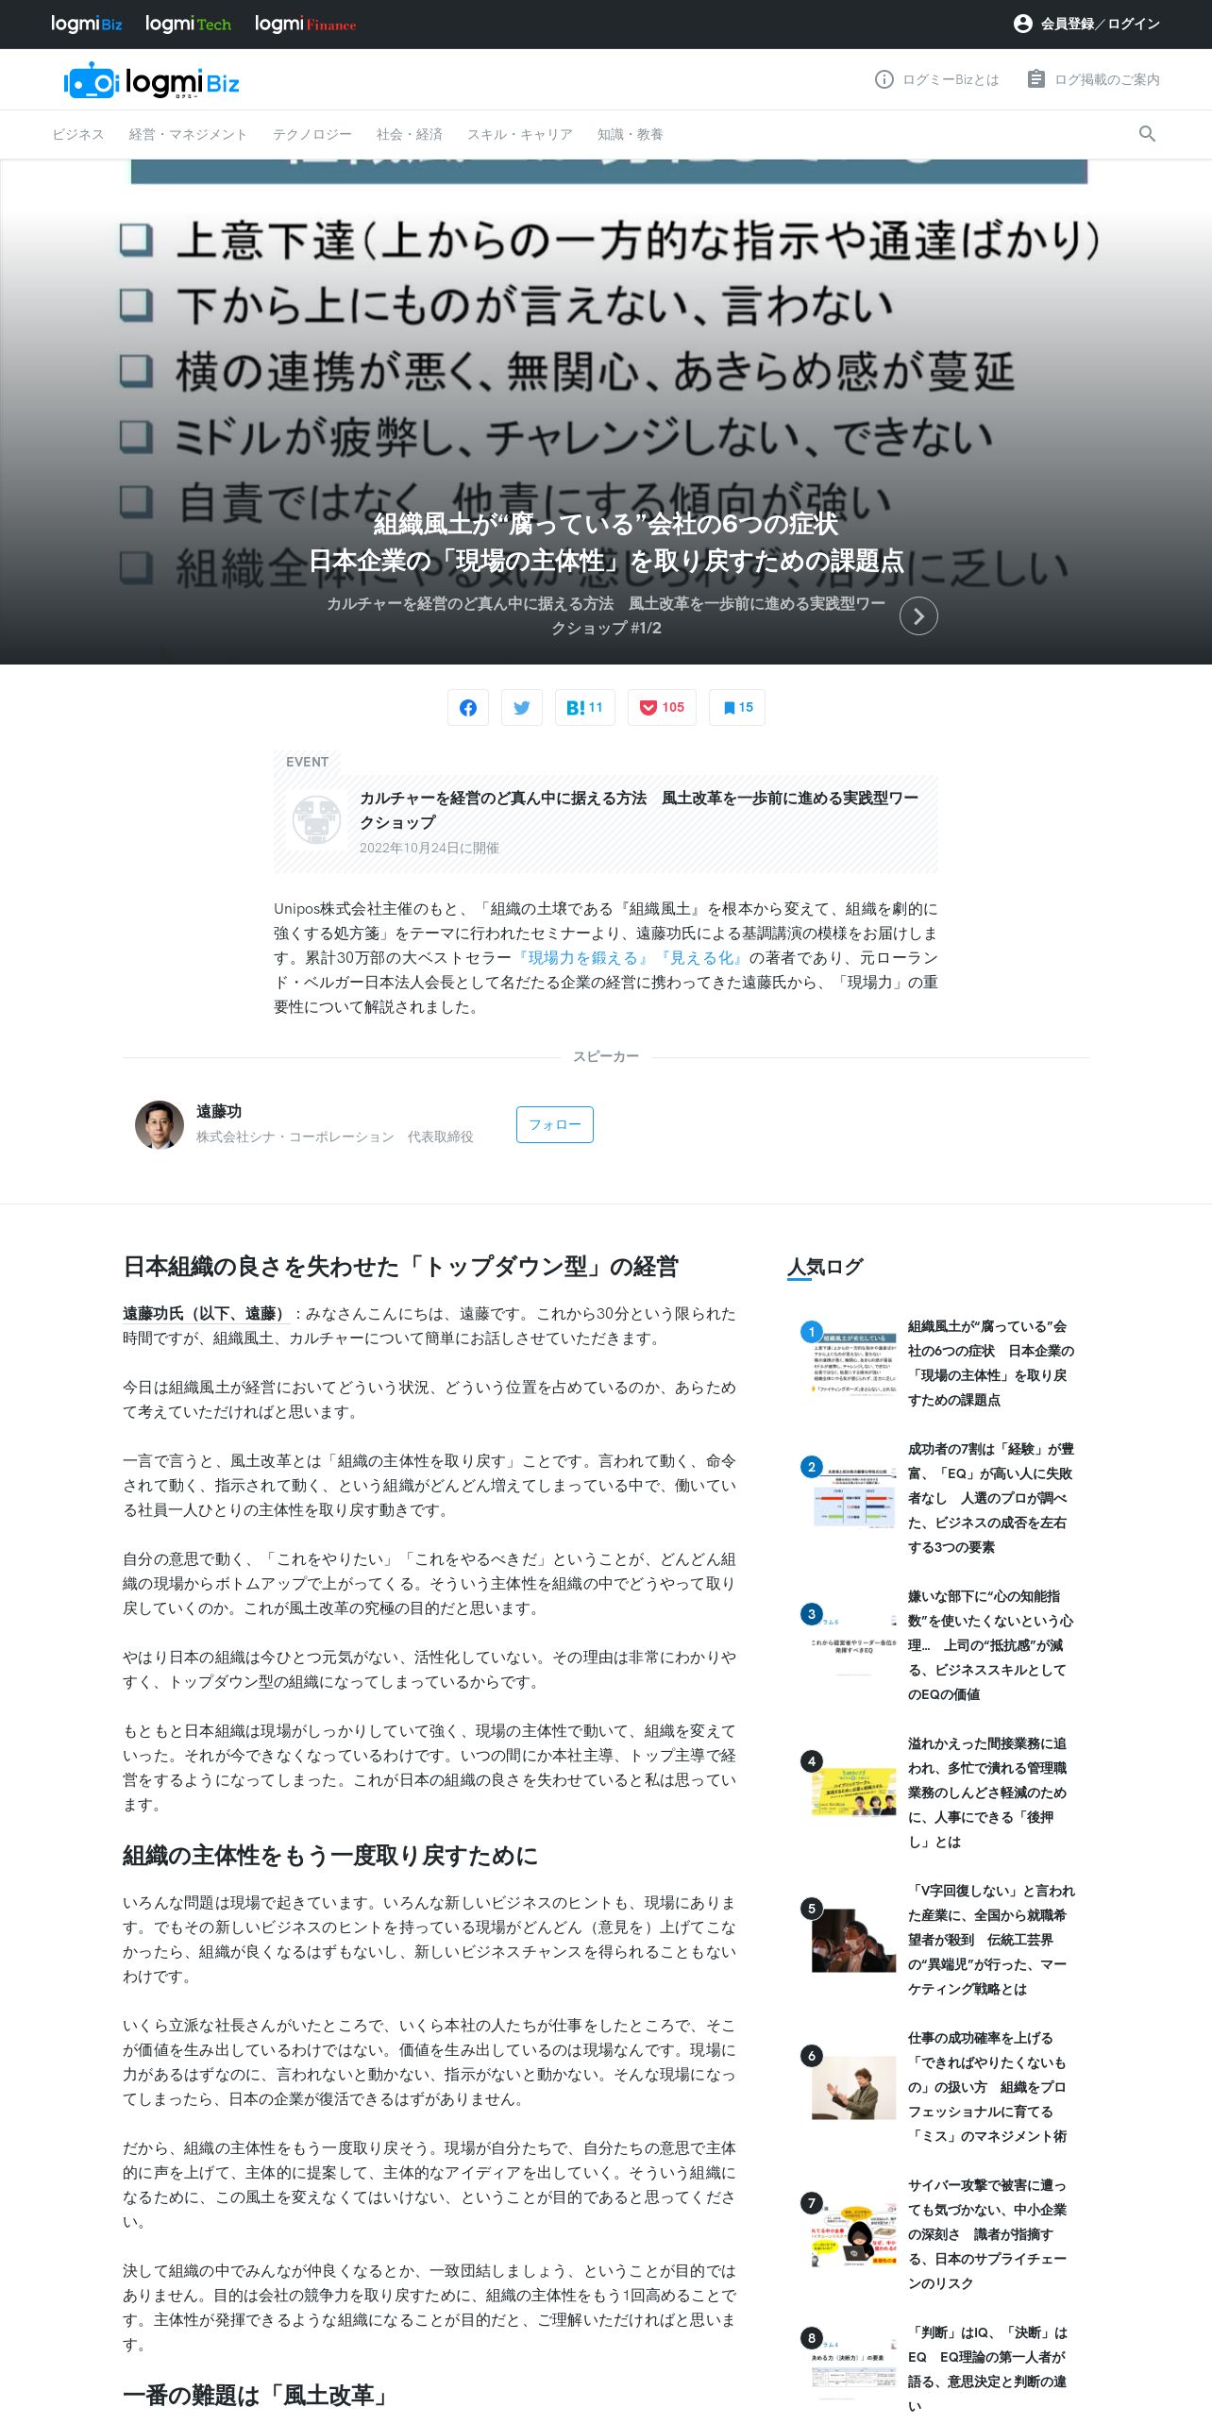The width and height of the screenshot is (1212, 2424).
Task: Open popular log 嫌いな部下に“心の知能指数”
Action: (x=991, y=1645)
